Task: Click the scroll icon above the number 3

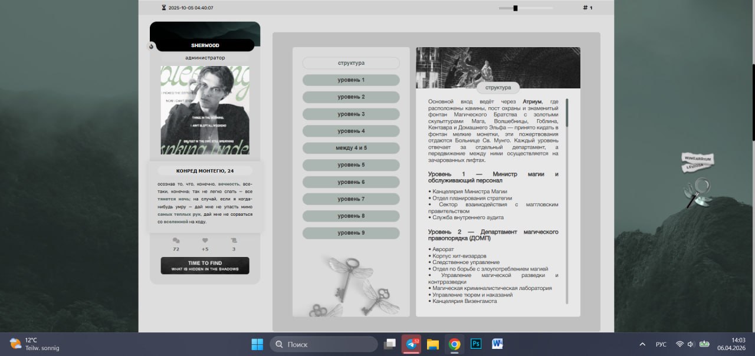Action: (234, 241)
